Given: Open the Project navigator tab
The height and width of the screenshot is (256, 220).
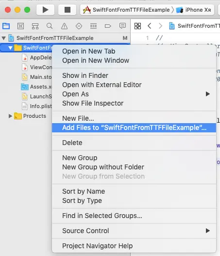Looking at the screenshot, I should [6, 26].
